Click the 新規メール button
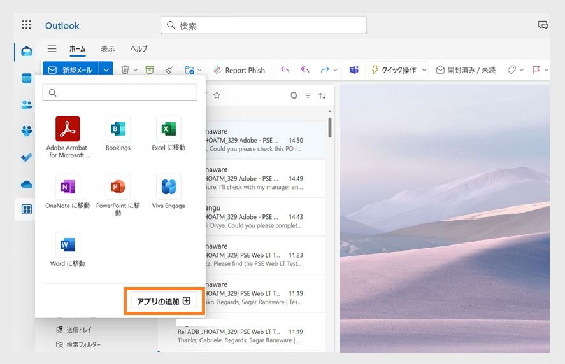The image size is (565, 364). 71,70
